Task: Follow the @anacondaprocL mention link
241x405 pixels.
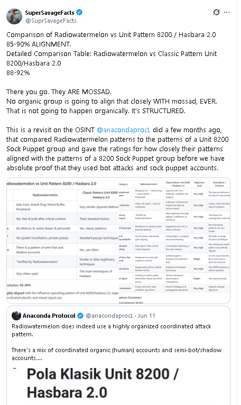Action: point(124,130)
